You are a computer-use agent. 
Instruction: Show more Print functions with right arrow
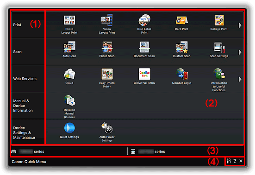point(240,25)
